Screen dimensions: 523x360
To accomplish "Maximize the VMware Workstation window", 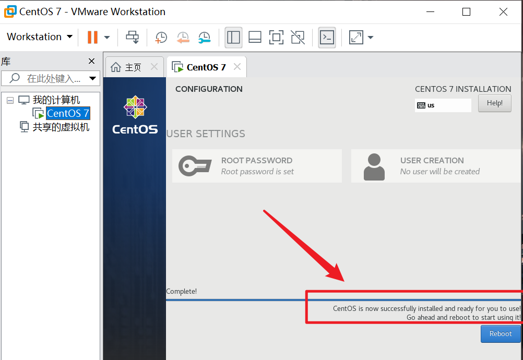I will coord(466,11).
